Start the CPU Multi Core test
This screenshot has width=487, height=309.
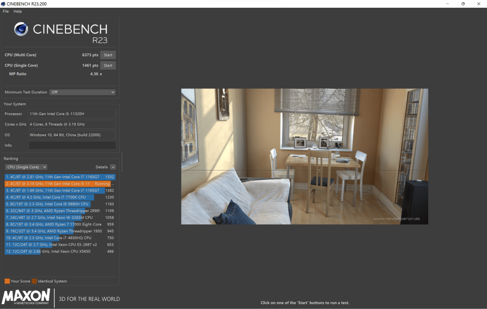(x=108, y=55)
